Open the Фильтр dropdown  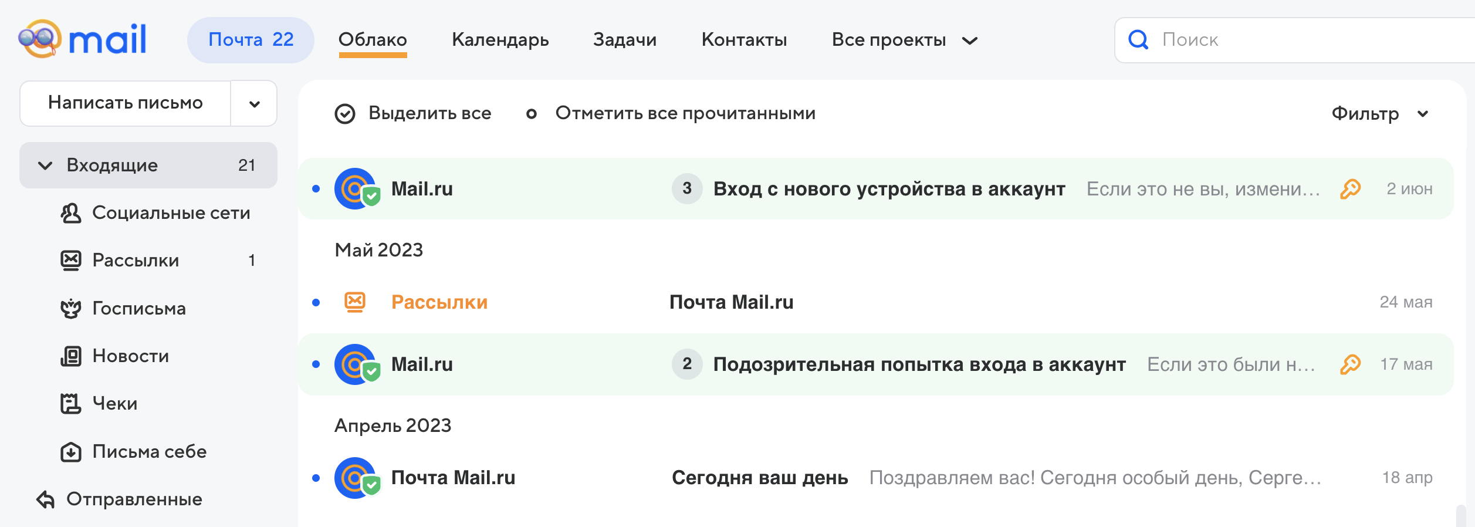(1379, 114)
